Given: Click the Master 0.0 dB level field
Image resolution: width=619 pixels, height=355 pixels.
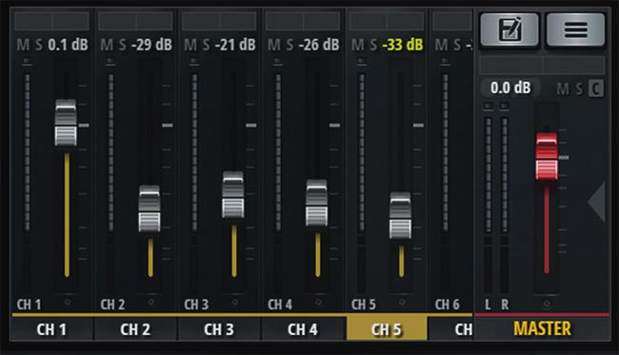Looking at the screenshot, I should coord(510,88).
